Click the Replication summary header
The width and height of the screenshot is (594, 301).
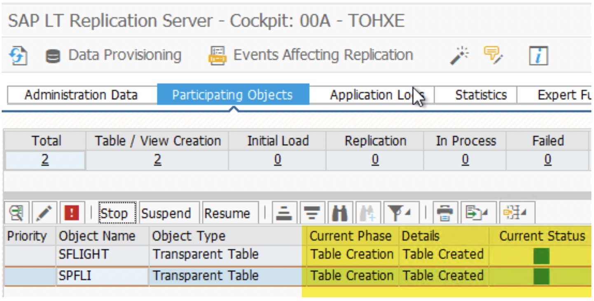pos(375,141)
